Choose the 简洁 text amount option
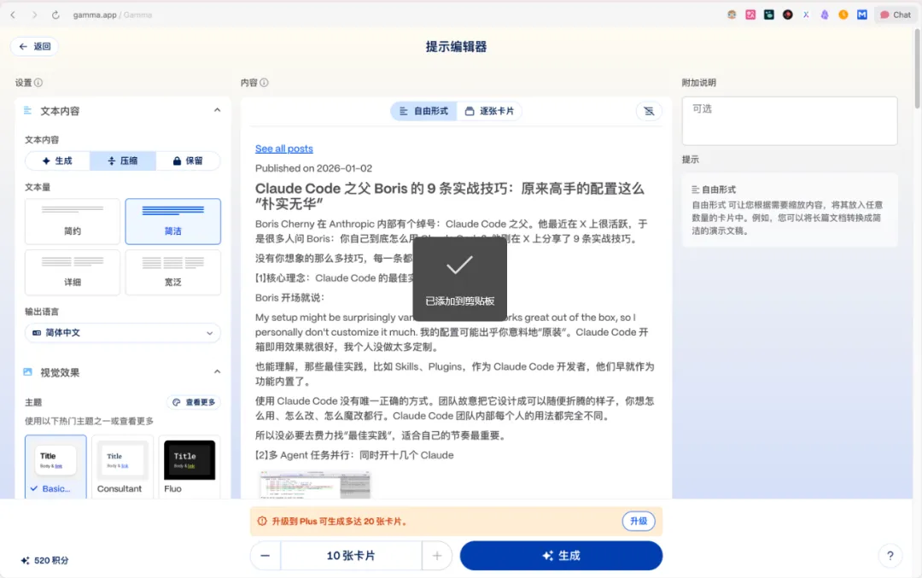922x578 pixels. click(172, 221)
